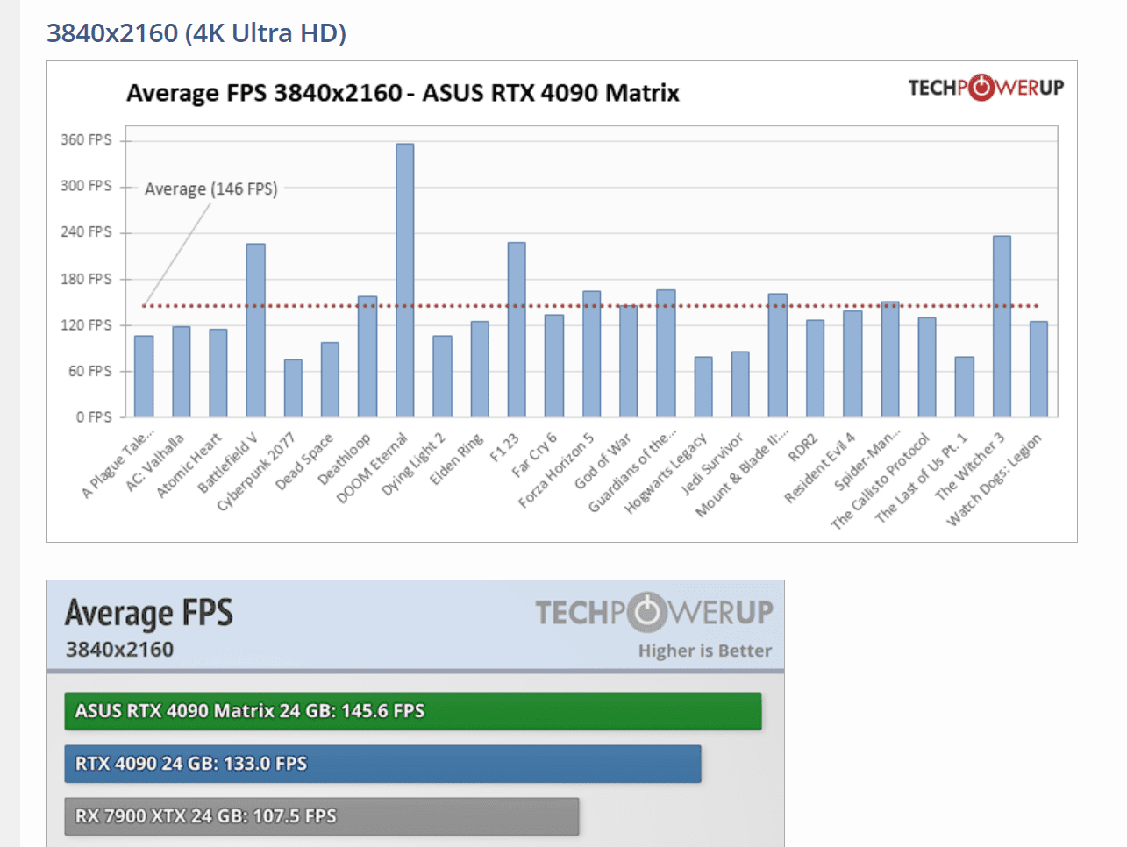Click the "Dying Light 2" game label

click(413, 464)
